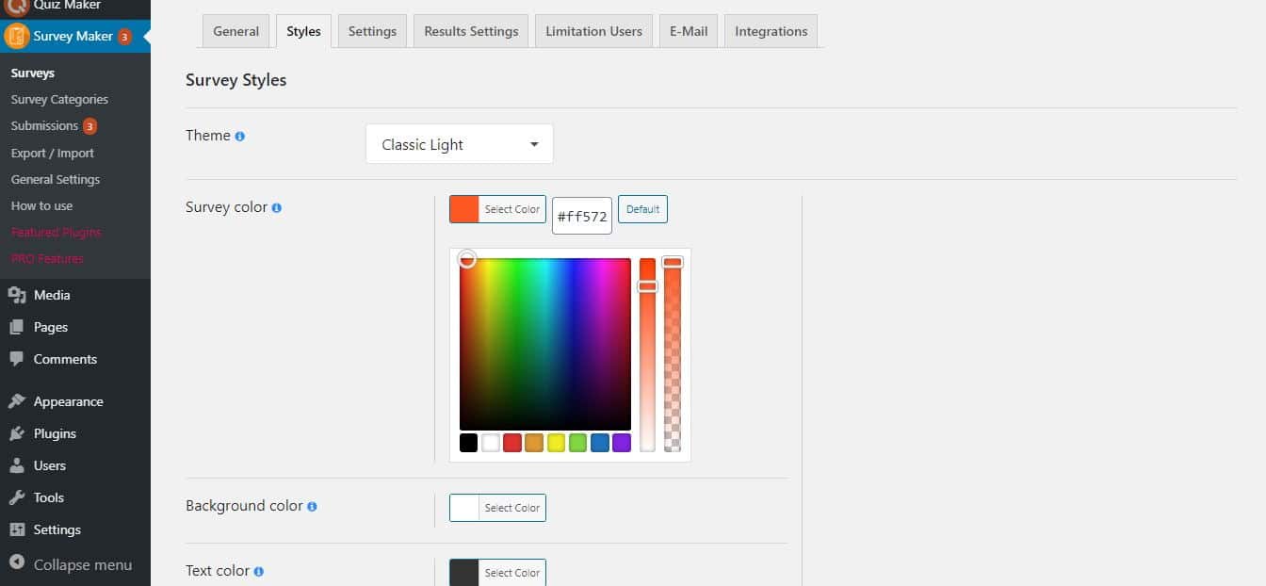Open Survey Categories link
Viewport: 1266px width, 586px height.
(59, 100)
